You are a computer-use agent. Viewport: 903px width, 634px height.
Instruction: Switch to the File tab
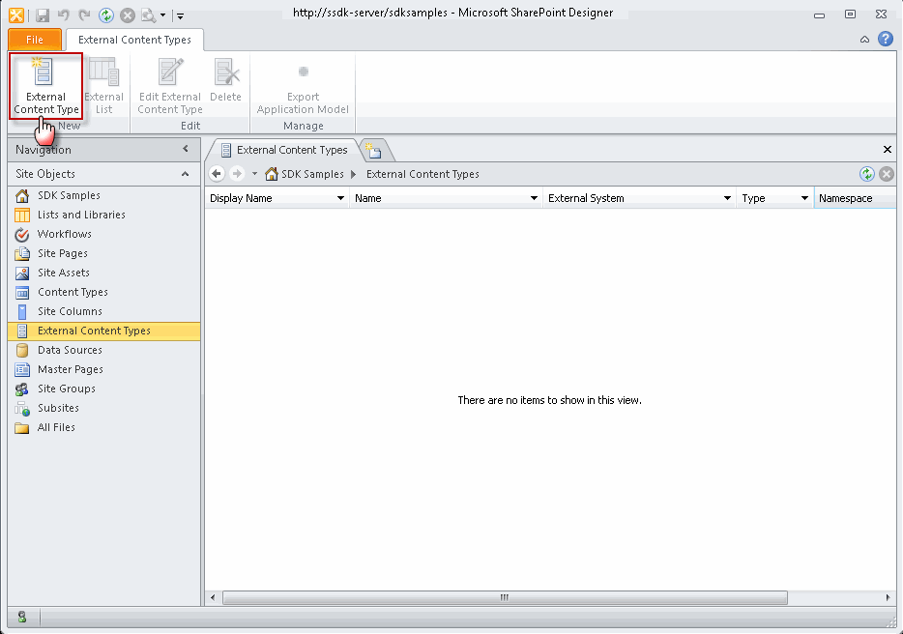pos(34,40)
